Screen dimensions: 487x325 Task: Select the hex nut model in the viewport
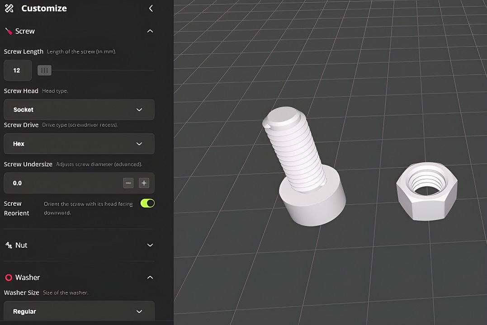point(427,191)
